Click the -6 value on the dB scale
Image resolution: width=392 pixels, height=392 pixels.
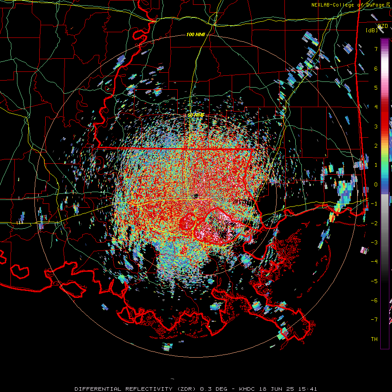coord(374,301)
